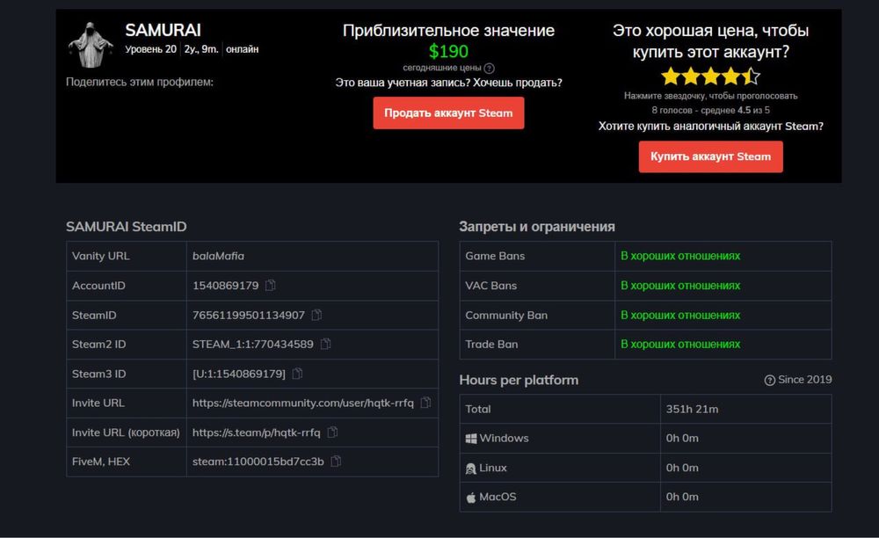Click the 'FiveM, HEX' label
The height and width of the screenshot is (538, 879).
(x=101, y=462)
